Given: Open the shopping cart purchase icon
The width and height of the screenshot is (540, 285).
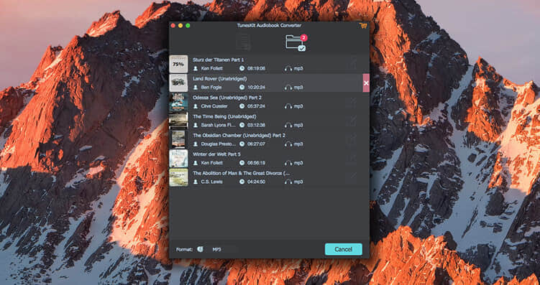Looking at the screenshot, I should (x=362, y=26).
